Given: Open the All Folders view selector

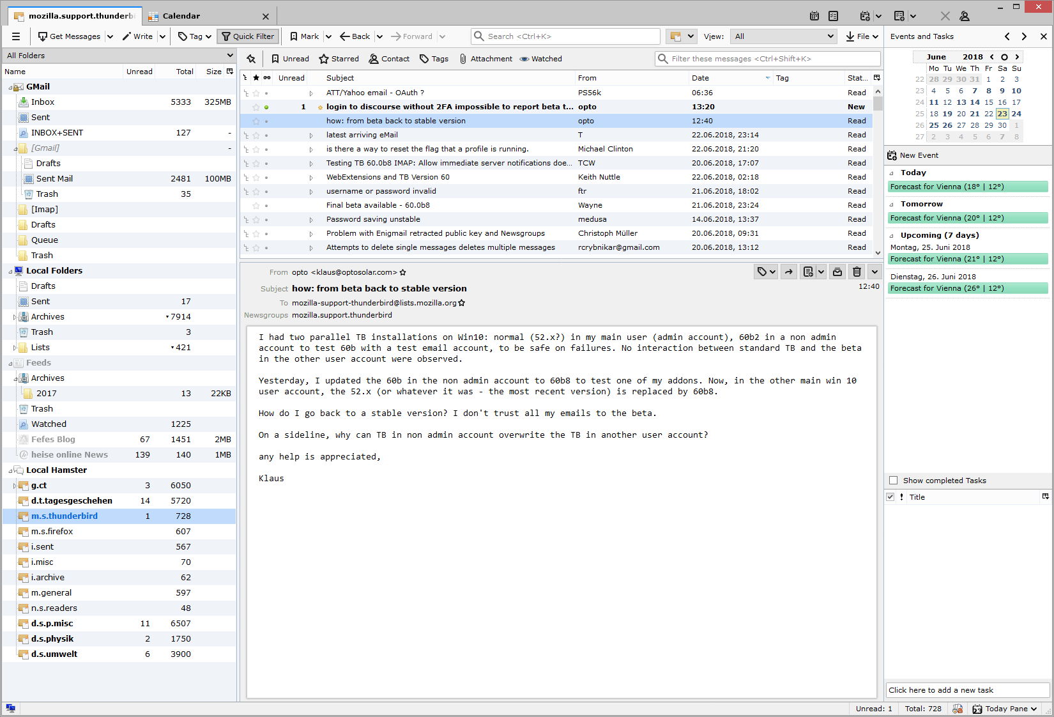Looking at the screenshot, I should tap(119, 56).
